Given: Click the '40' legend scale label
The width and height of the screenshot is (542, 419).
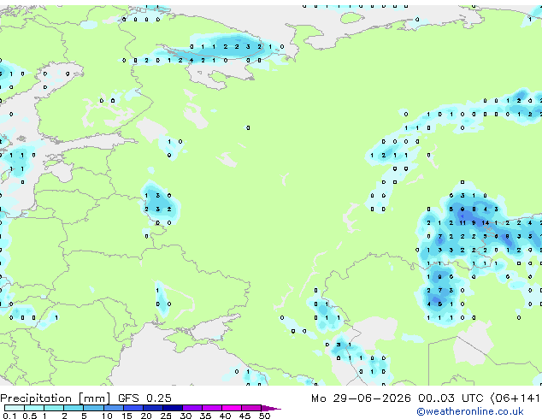Looking at the screenshot, I should (225, 416).
